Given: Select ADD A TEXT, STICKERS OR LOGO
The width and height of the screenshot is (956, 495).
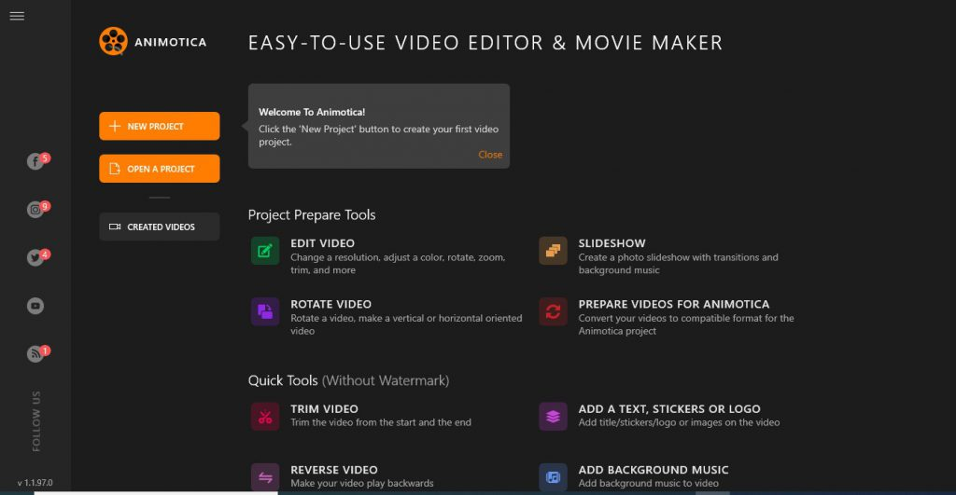Looking at the screenshot, I should click(669, 408).
